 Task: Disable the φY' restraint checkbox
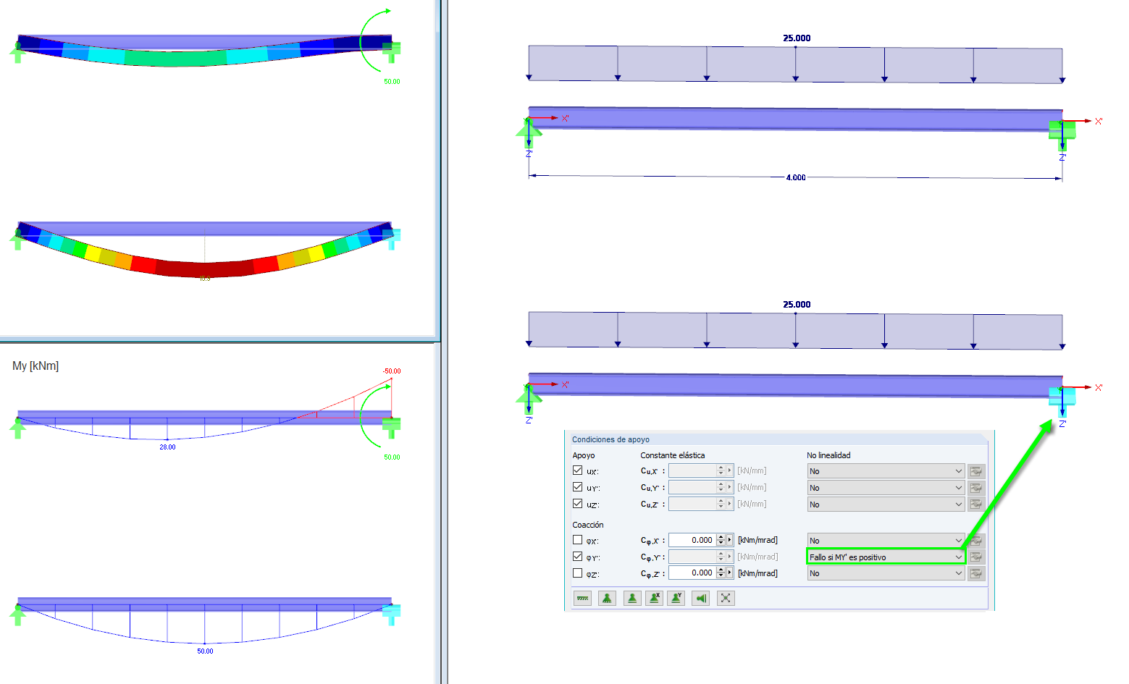coord(577,557)
